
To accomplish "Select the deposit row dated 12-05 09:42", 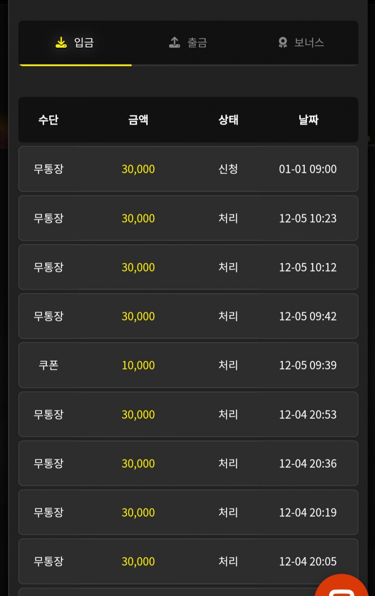I will point(188,316).
